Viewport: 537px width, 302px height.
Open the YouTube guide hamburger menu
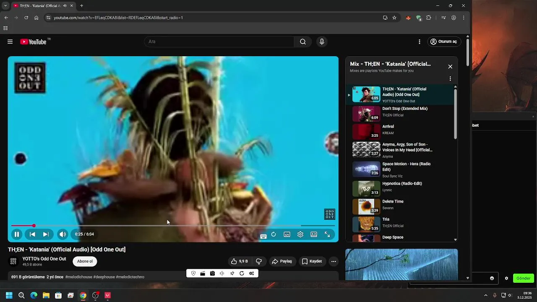point(10,42)
